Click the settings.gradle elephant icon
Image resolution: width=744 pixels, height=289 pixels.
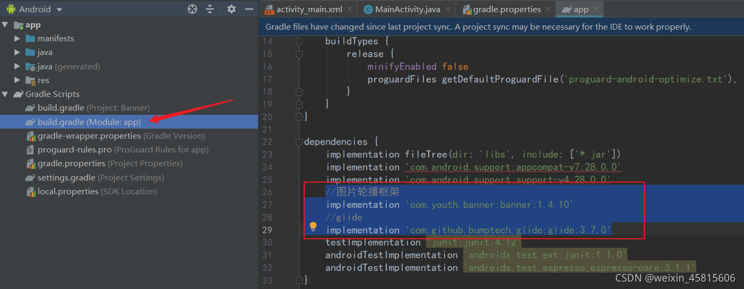click(x=31, y=177)
